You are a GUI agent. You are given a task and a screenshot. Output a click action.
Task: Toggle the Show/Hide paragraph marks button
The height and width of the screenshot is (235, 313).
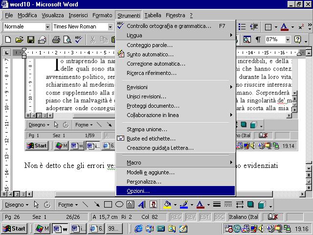tap(258, 40)
